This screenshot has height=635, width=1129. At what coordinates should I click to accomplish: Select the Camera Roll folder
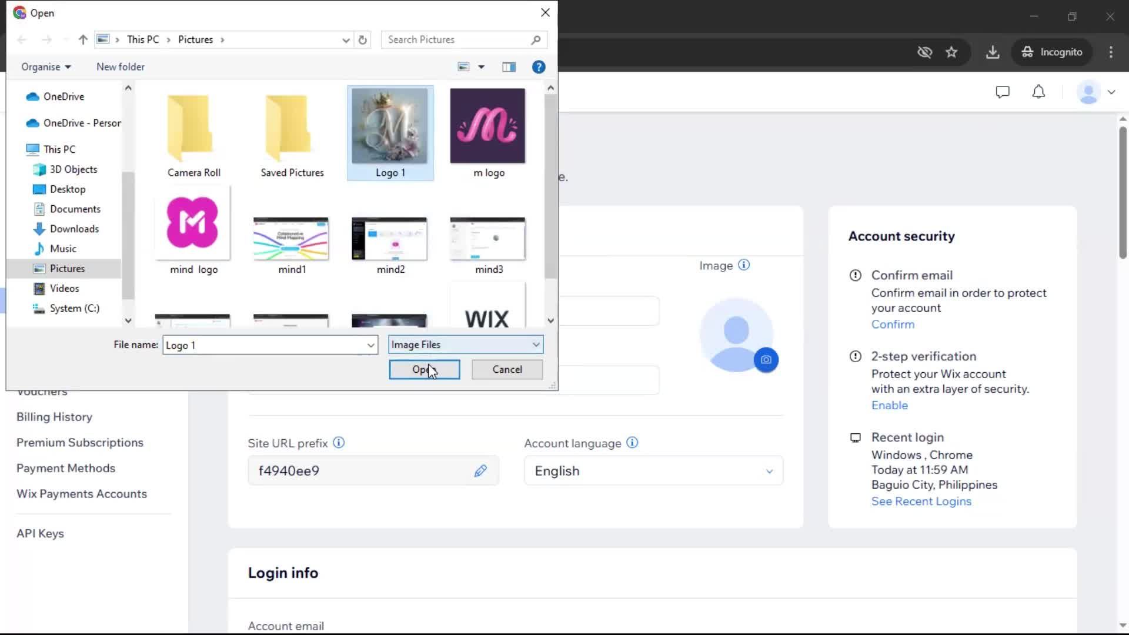(194, 134)
